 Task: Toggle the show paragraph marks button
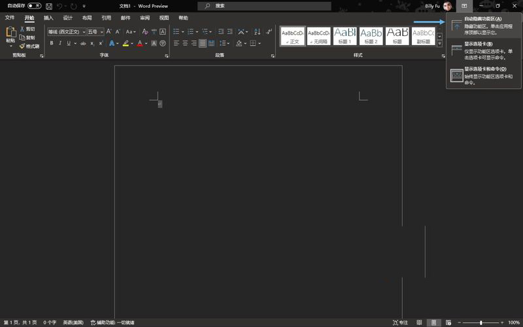pos(269,31)
